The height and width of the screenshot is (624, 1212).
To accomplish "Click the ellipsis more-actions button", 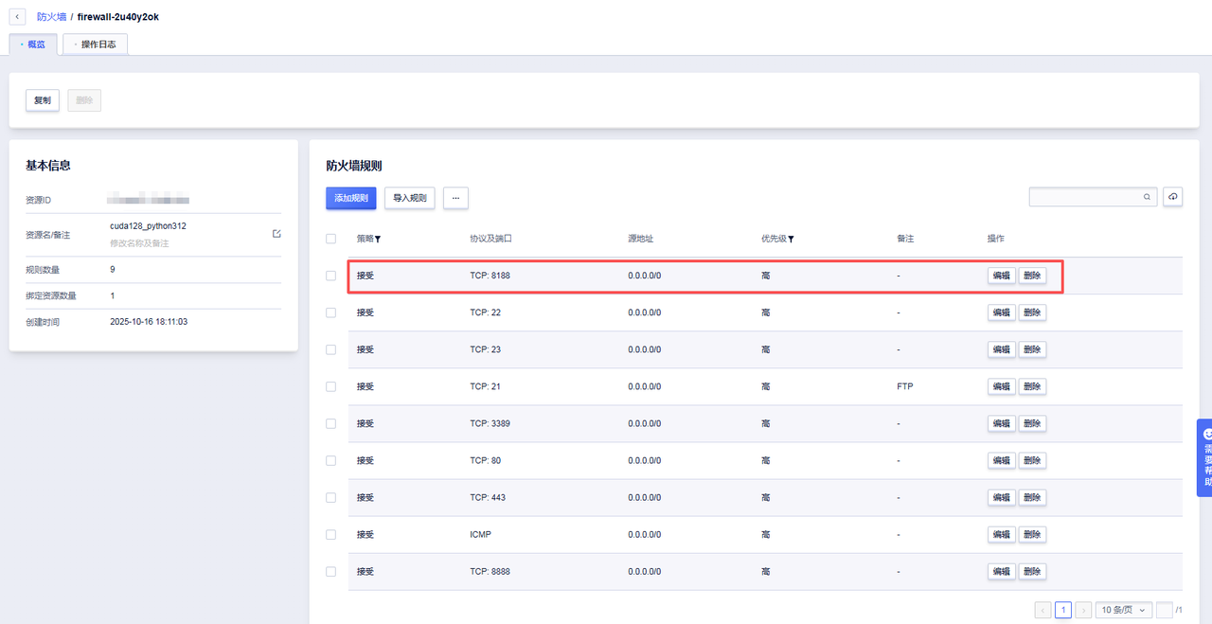I will [455, 198].
